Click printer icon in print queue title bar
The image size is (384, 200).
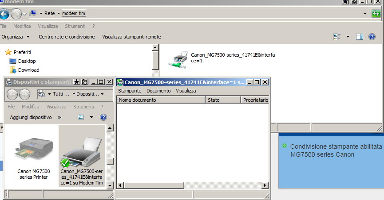(120, 82)
